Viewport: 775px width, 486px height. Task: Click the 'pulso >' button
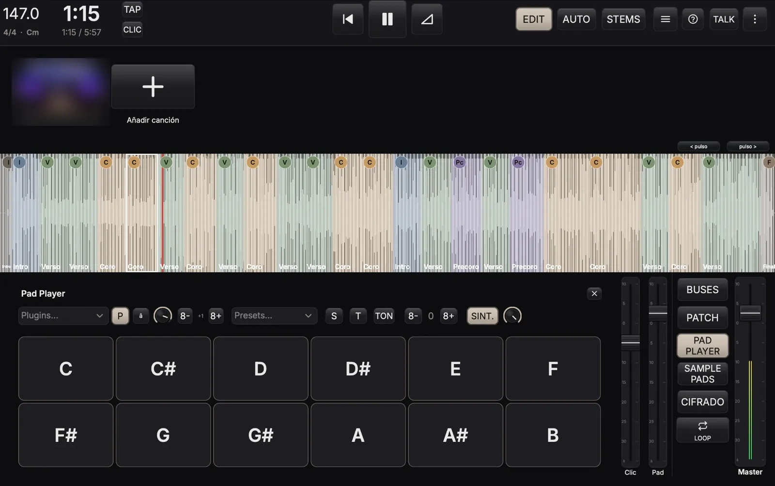tap(748, 147)
